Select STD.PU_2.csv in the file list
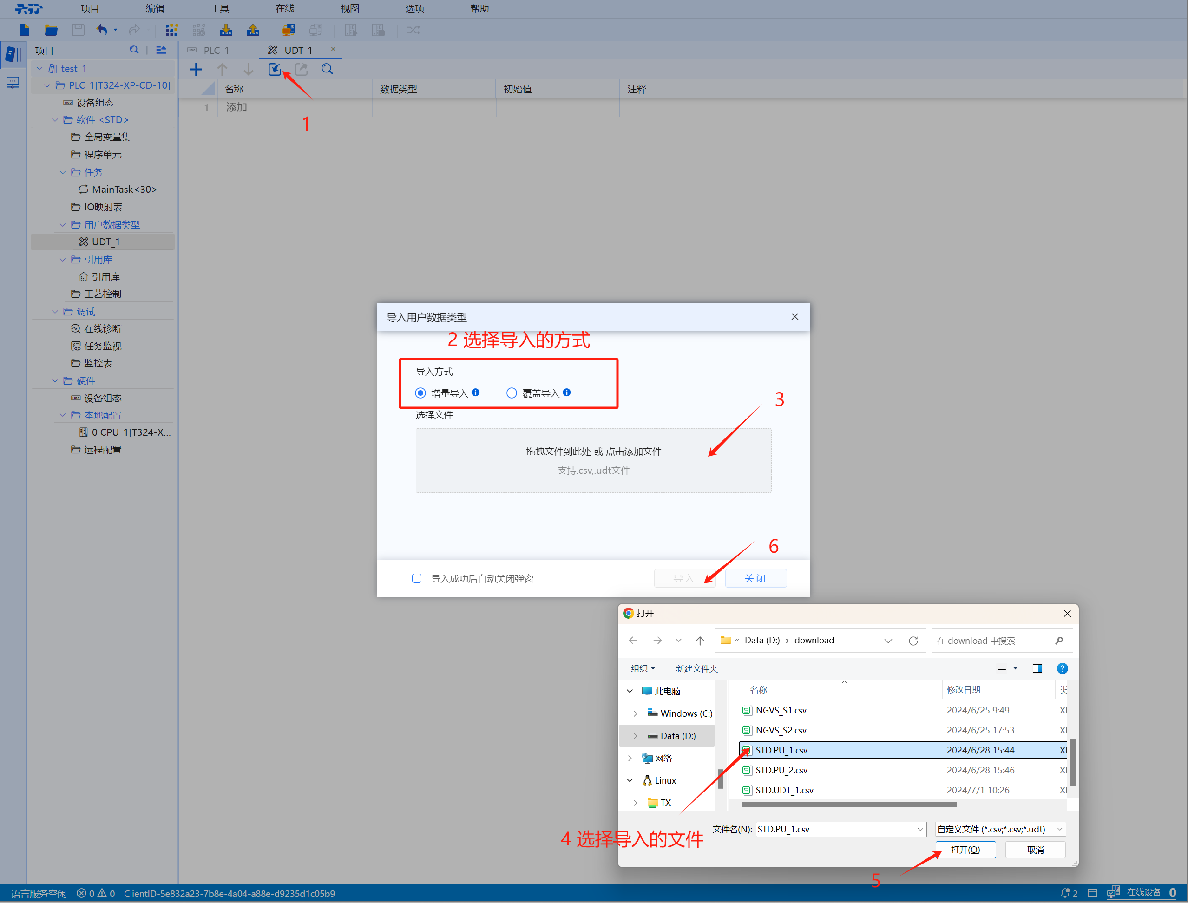The image size is (1188, 903). (781, 770)
